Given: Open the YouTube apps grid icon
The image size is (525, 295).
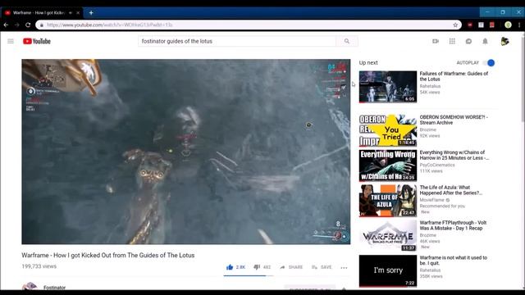Looking at the screenshot, I should coord(452,41).
